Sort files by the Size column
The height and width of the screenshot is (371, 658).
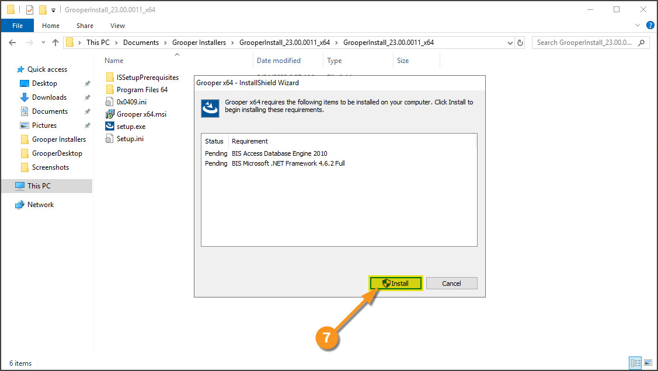coord(403,60)
